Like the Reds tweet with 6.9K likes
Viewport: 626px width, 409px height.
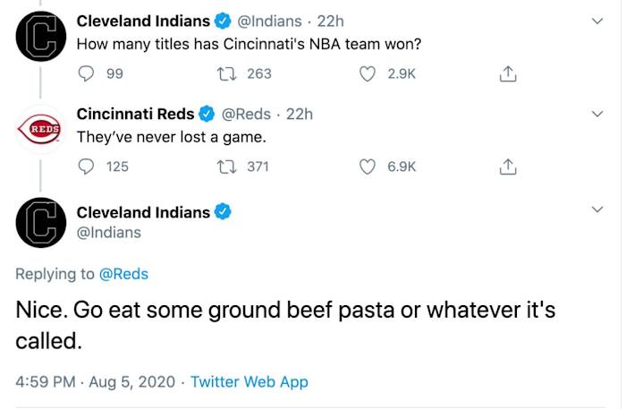click(x=367, y=166)
